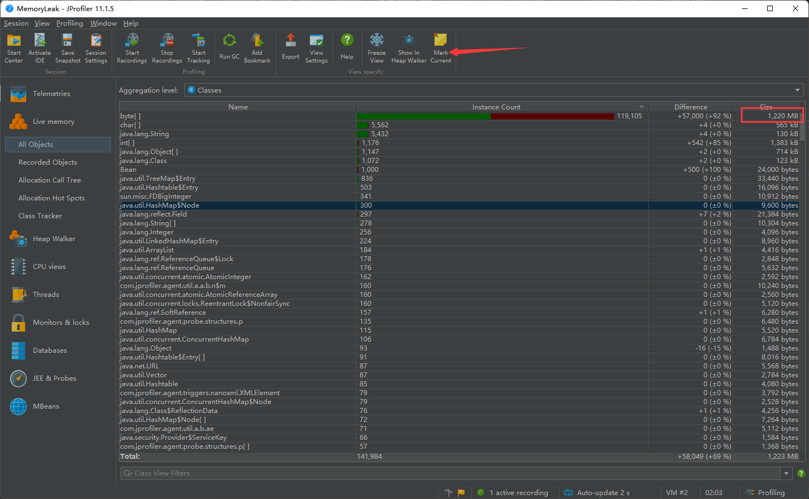Run GC garbage collection
809x499 pixels.
229,47
